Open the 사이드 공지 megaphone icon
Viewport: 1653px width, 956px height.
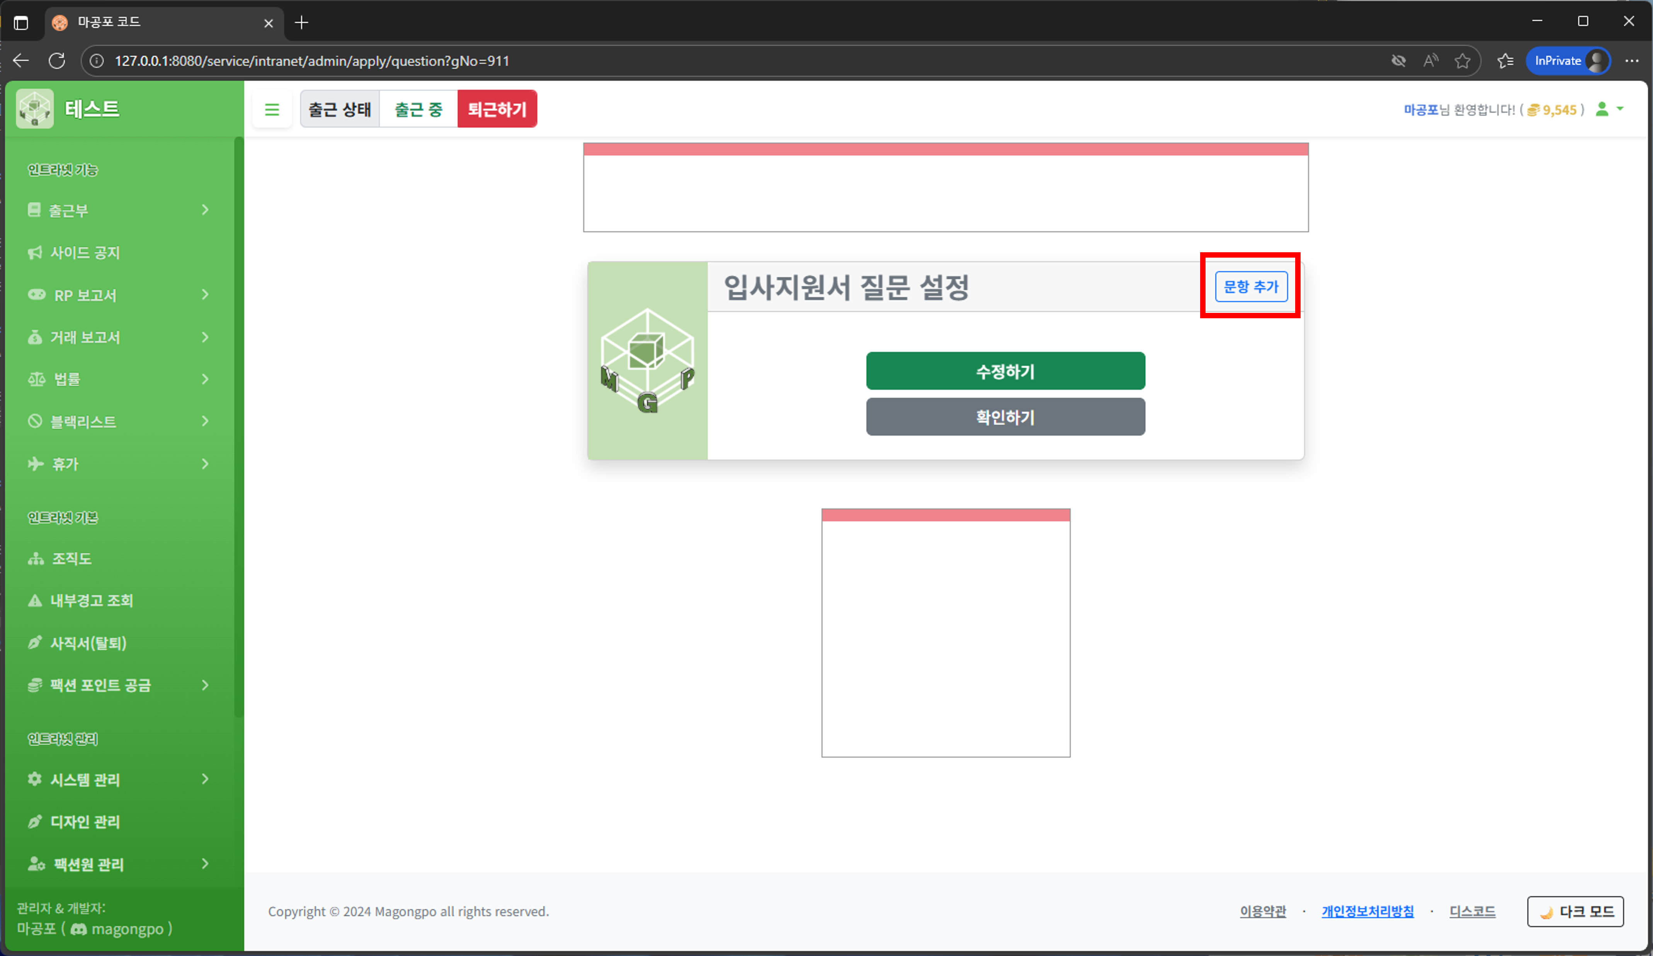click(x=35, y=252)
